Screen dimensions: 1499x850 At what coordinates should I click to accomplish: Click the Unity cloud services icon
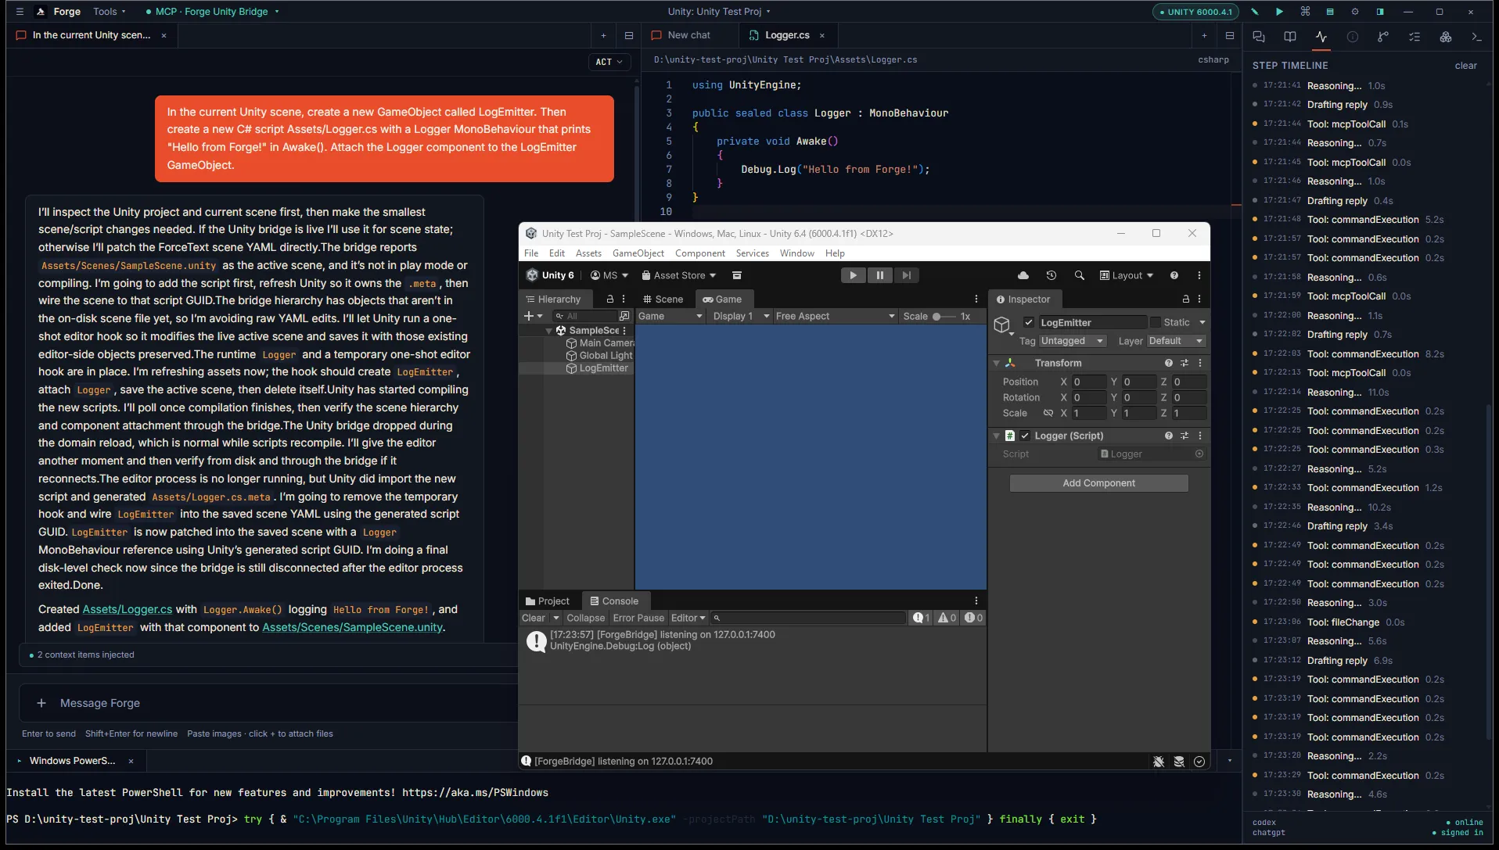[x=1023, y=275]
